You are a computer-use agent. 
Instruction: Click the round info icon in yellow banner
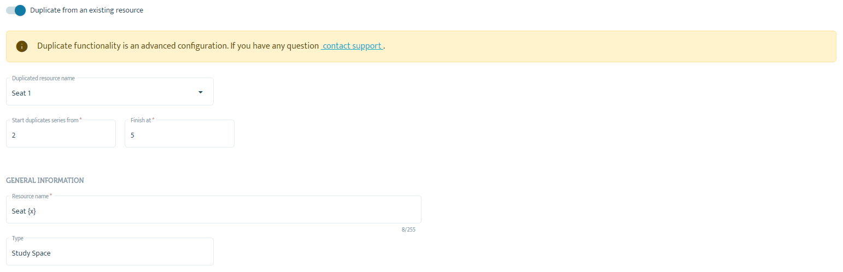pyautogui.click(x=22, y=46)
